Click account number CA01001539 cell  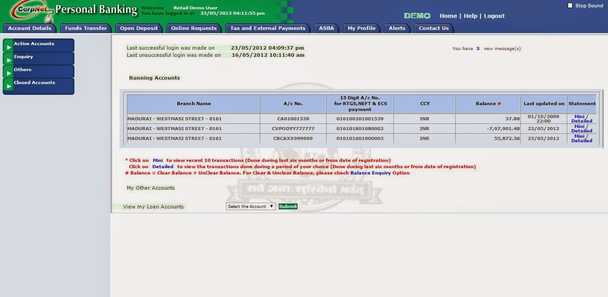pos(293,119)
